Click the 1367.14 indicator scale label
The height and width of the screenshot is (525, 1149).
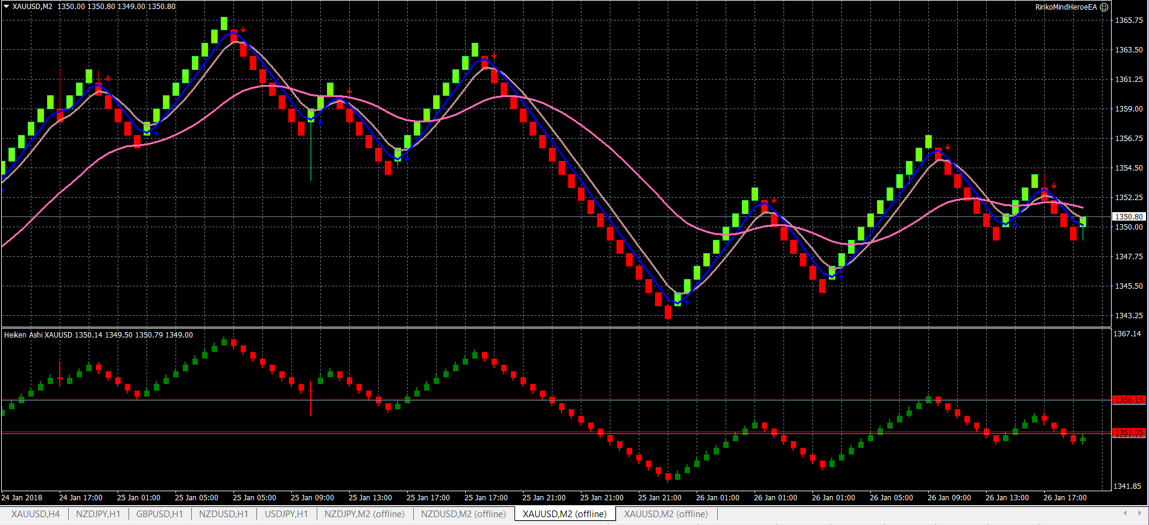click(1127, 334)
